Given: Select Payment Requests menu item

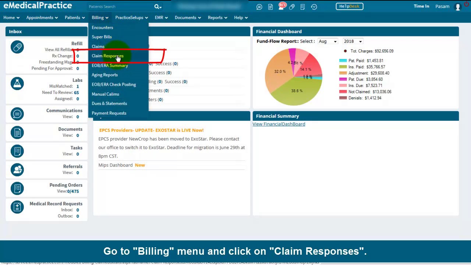Looking at the screenshot, I should 109,113.
